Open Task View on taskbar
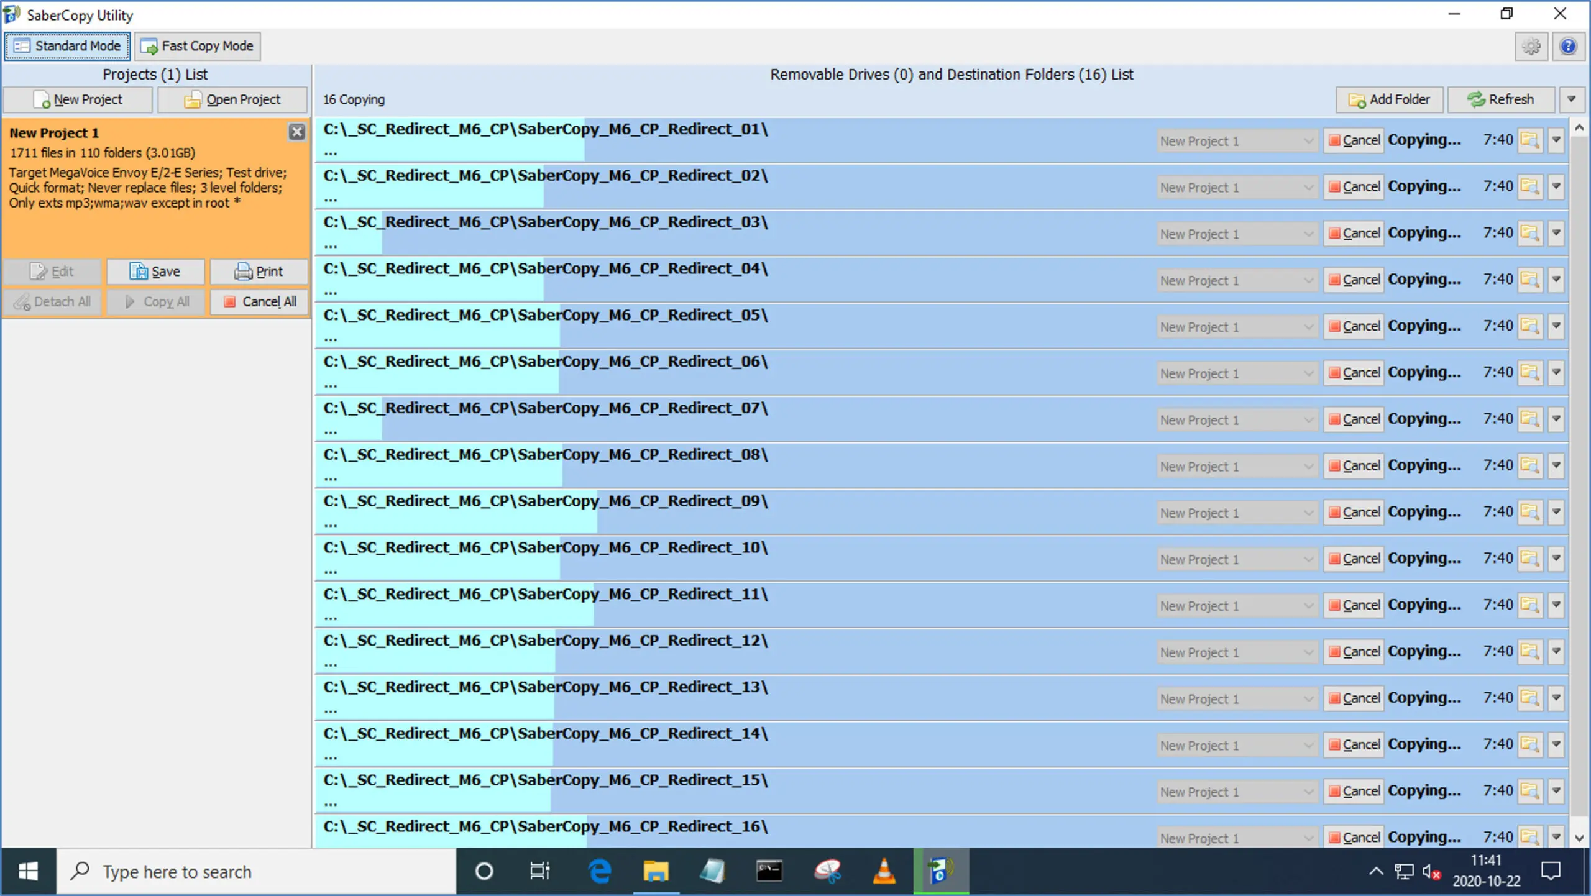The width and height of the screenshot is (1591, 896). 539,872
